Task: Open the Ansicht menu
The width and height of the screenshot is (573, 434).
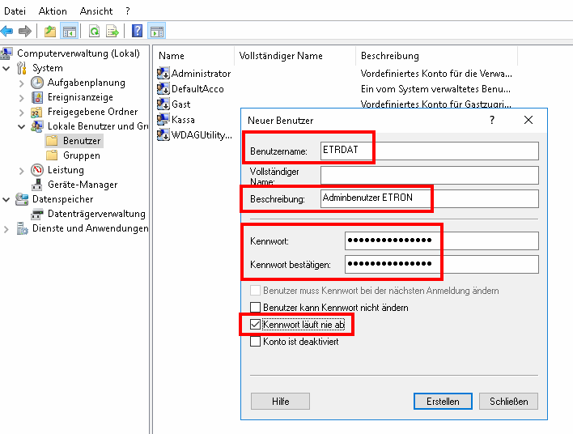Action: pos(95,11)
